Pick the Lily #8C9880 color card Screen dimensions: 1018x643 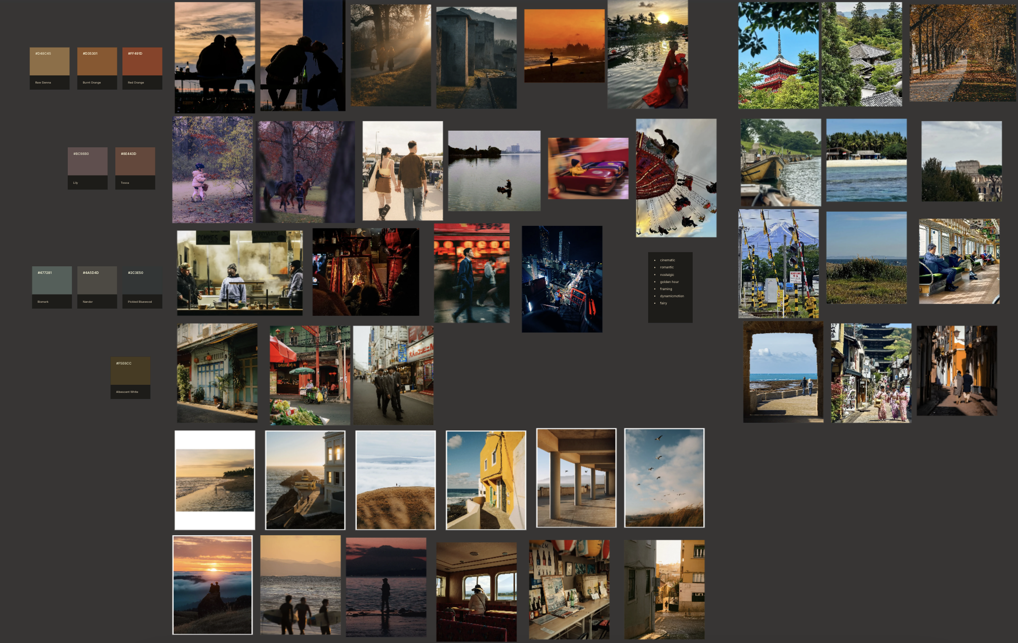tap(88, 169)
